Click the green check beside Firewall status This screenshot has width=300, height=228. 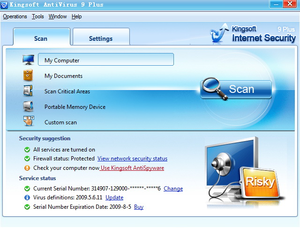[x=27, y=159]
